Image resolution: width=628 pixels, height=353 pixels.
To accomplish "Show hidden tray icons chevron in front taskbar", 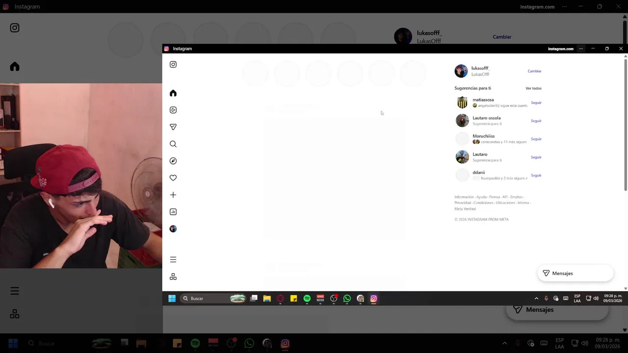I will click(536, 298).
